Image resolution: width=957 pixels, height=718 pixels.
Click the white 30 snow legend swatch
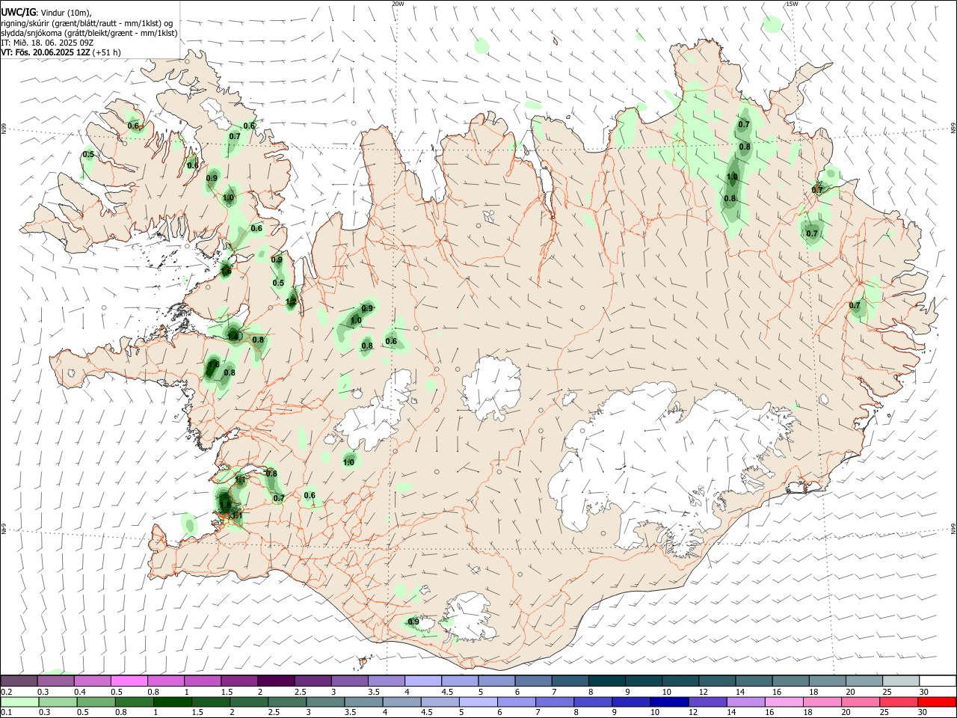point(938,681)
